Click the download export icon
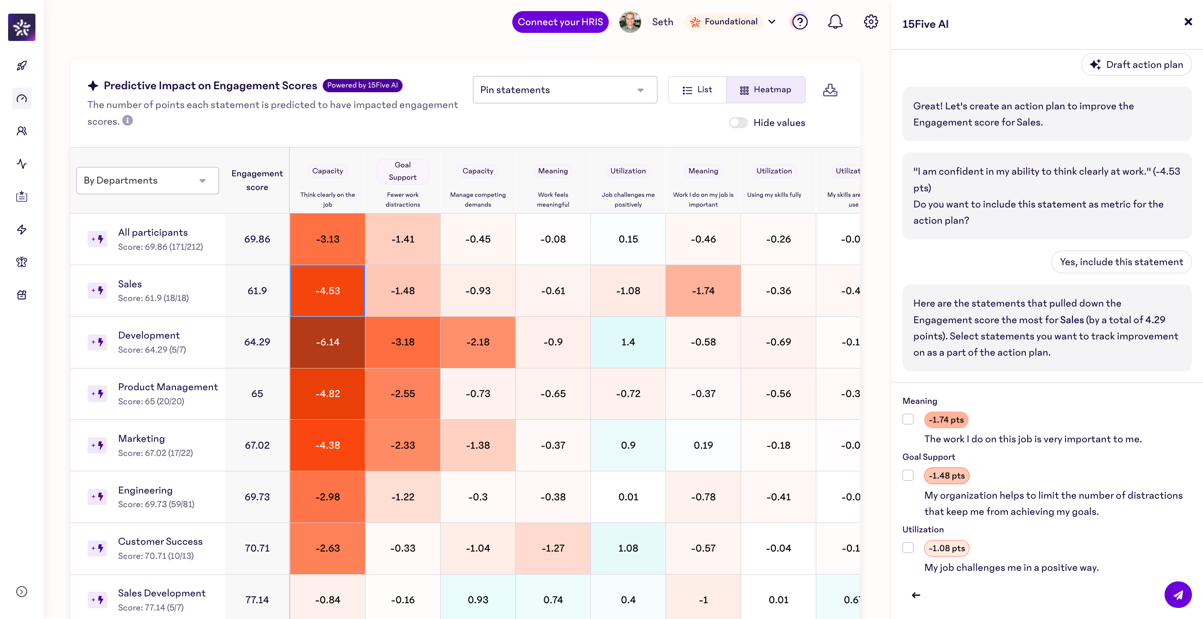The width and height of the screenshot is (1203, 619). (829, 90)
